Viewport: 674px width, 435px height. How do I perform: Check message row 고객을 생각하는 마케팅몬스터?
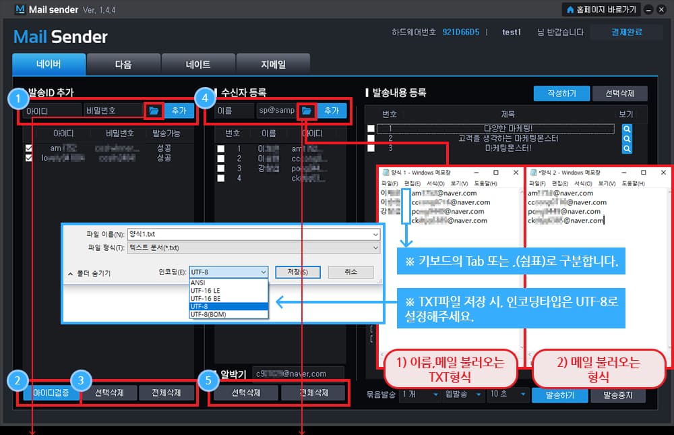[x=371, y=138]
